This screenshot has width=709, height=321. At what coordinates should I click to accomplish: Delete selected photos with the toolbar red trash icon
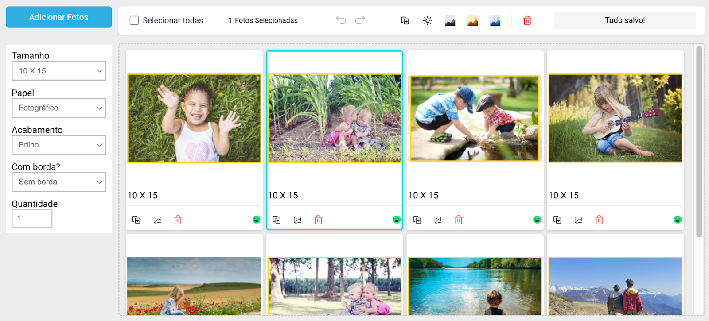pyautogui.click(x=527, y=21)
